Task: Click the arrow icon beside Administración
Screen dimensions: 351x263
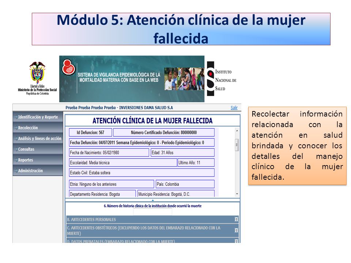Action: click(x=16, y=171)
